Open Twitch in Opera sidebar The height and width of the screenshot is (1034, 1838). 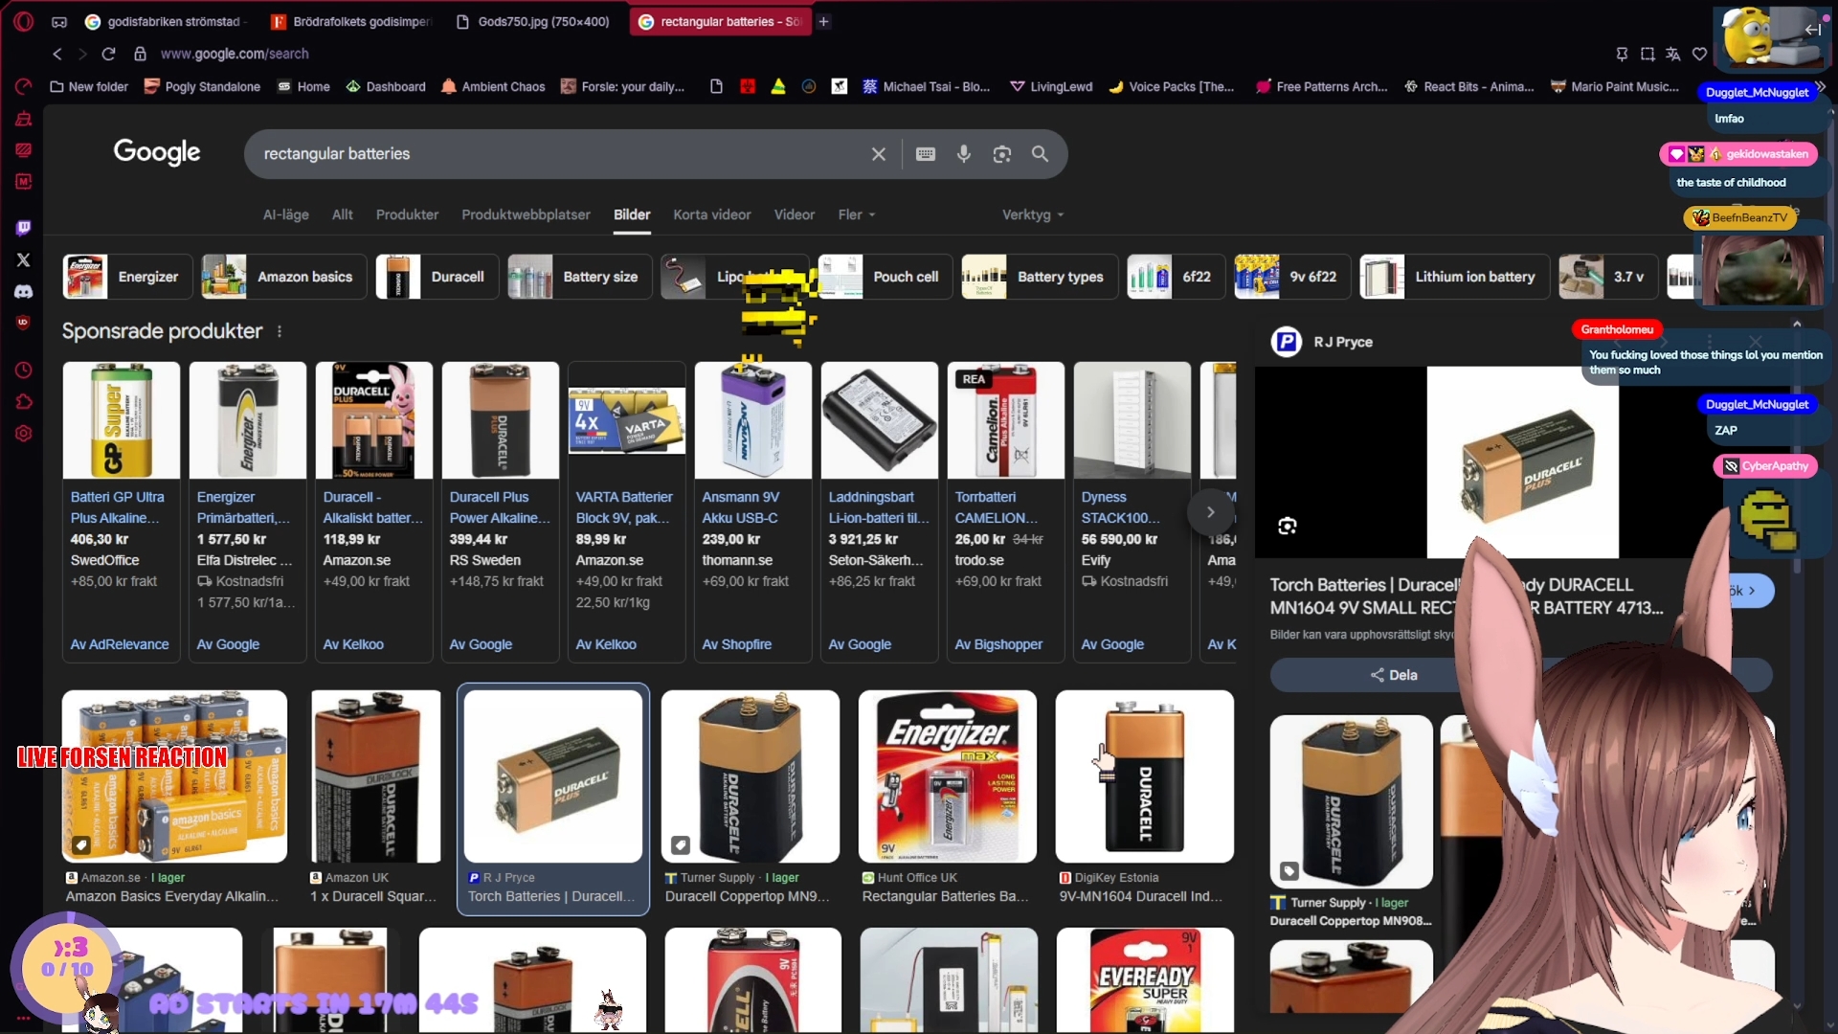pyautogui.click(x=24, y=228)
